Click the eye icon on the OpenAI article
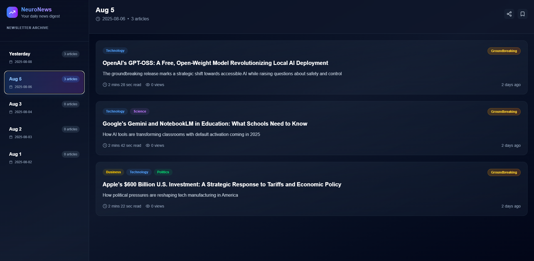534x261 pixels. point(148,85)
